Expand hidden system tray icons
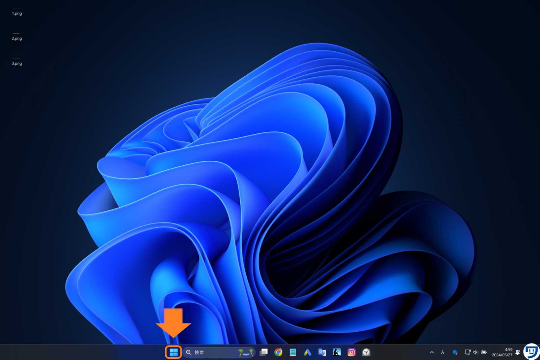This screenshot has height=360, width=540. click(x=432, y=352)
